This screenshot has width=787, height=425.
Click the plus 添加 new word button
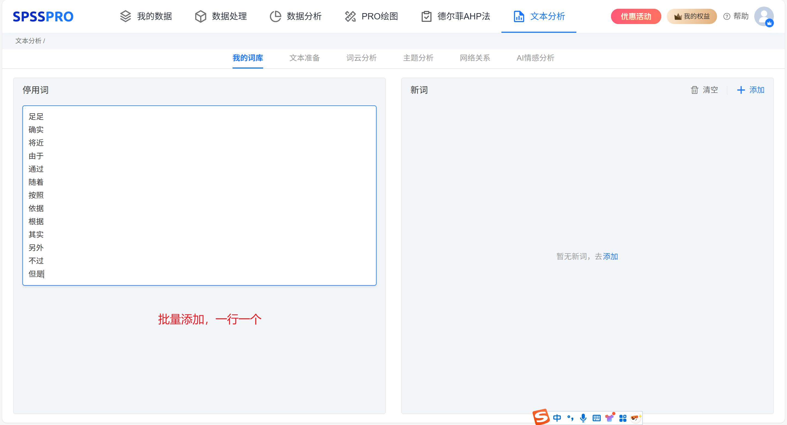[x=751, y=90]
